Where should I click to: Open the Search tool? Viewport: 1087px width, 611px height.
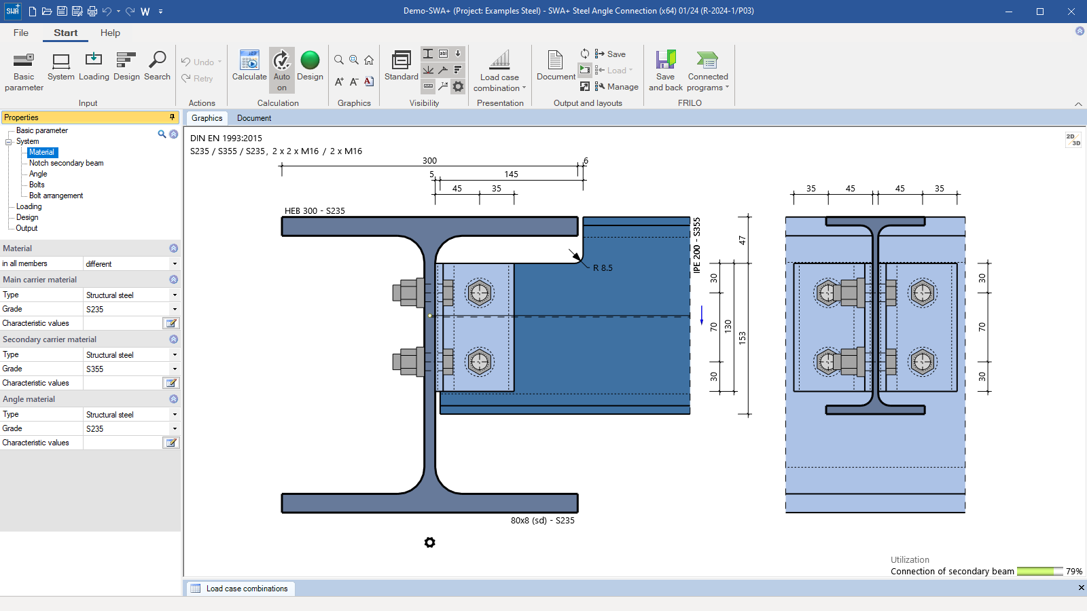[157, 67]
